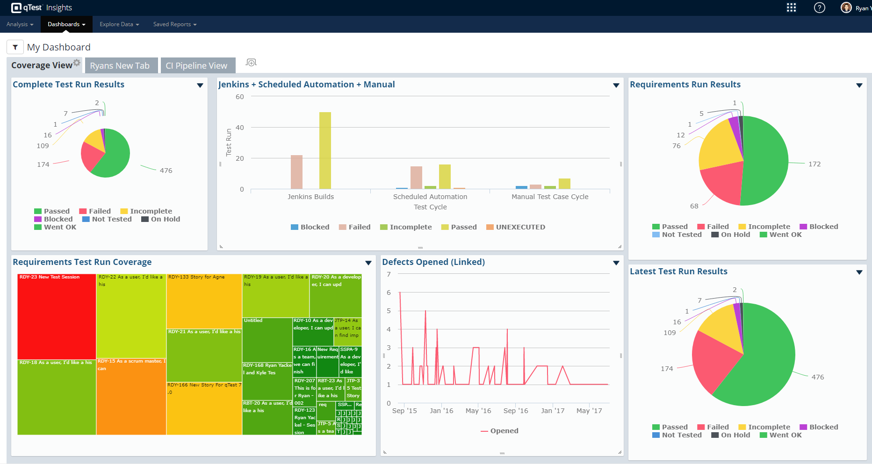Open Ryan's user profile avatar
This screenshot has width=872, height=464.
(846, 7)
